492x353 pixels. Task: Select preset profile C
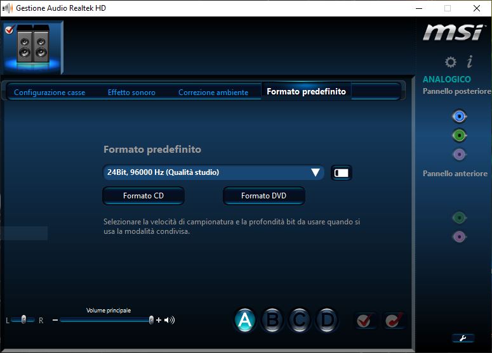[300, 320]
